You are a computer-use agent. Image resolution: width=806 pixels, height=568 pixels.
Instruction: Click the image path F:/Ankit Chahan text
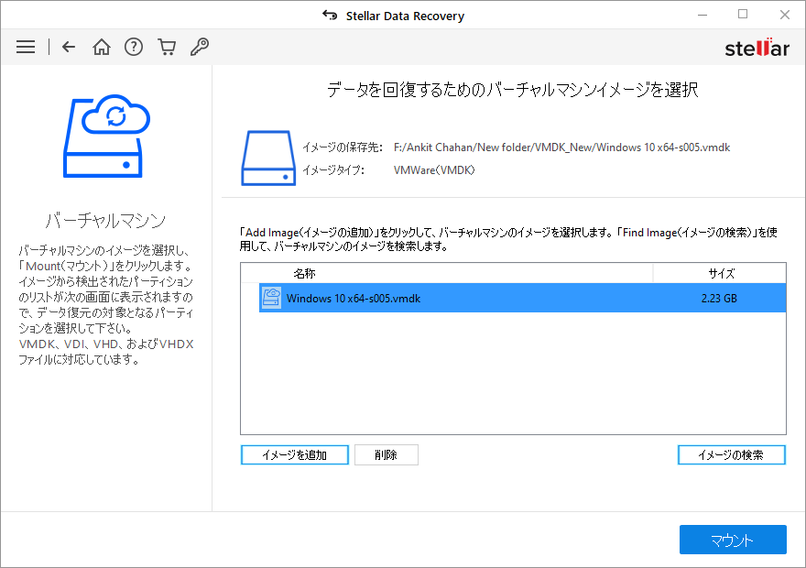point(561,147)
